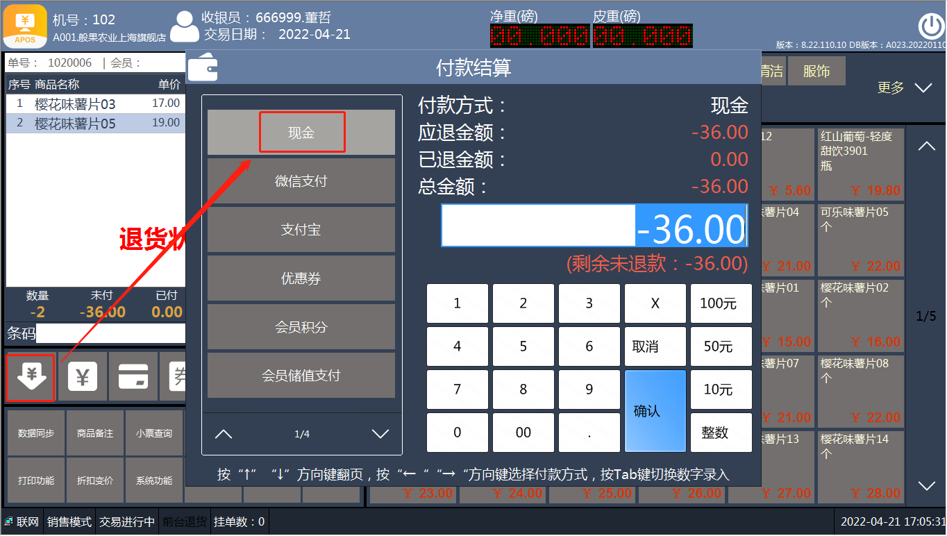
Task: Click 交易进行中 status entry
Action: point(127,522)
